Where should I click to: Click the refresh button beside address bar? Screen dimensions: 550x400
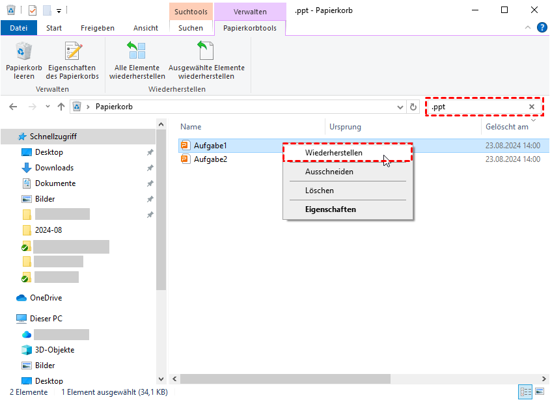click(x=413, y=107)
